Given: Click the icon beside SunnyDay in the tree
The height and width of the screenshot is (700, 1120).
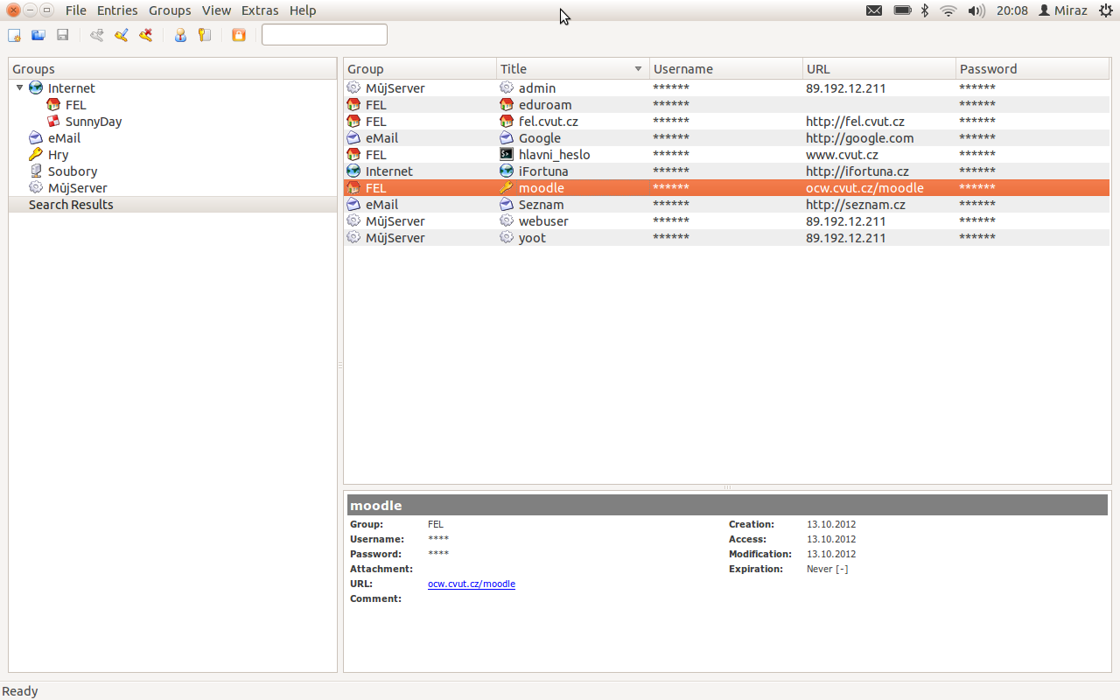Looking at the screenshot, I should point(53,121).
